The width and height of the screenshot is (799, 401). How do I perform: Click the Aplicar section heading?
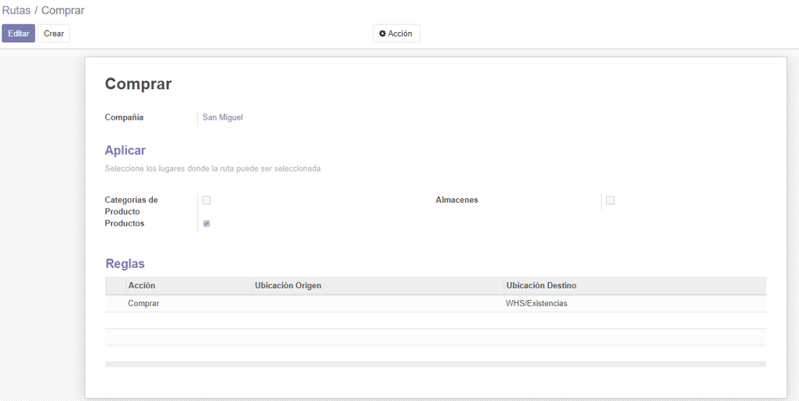point(125,150)
